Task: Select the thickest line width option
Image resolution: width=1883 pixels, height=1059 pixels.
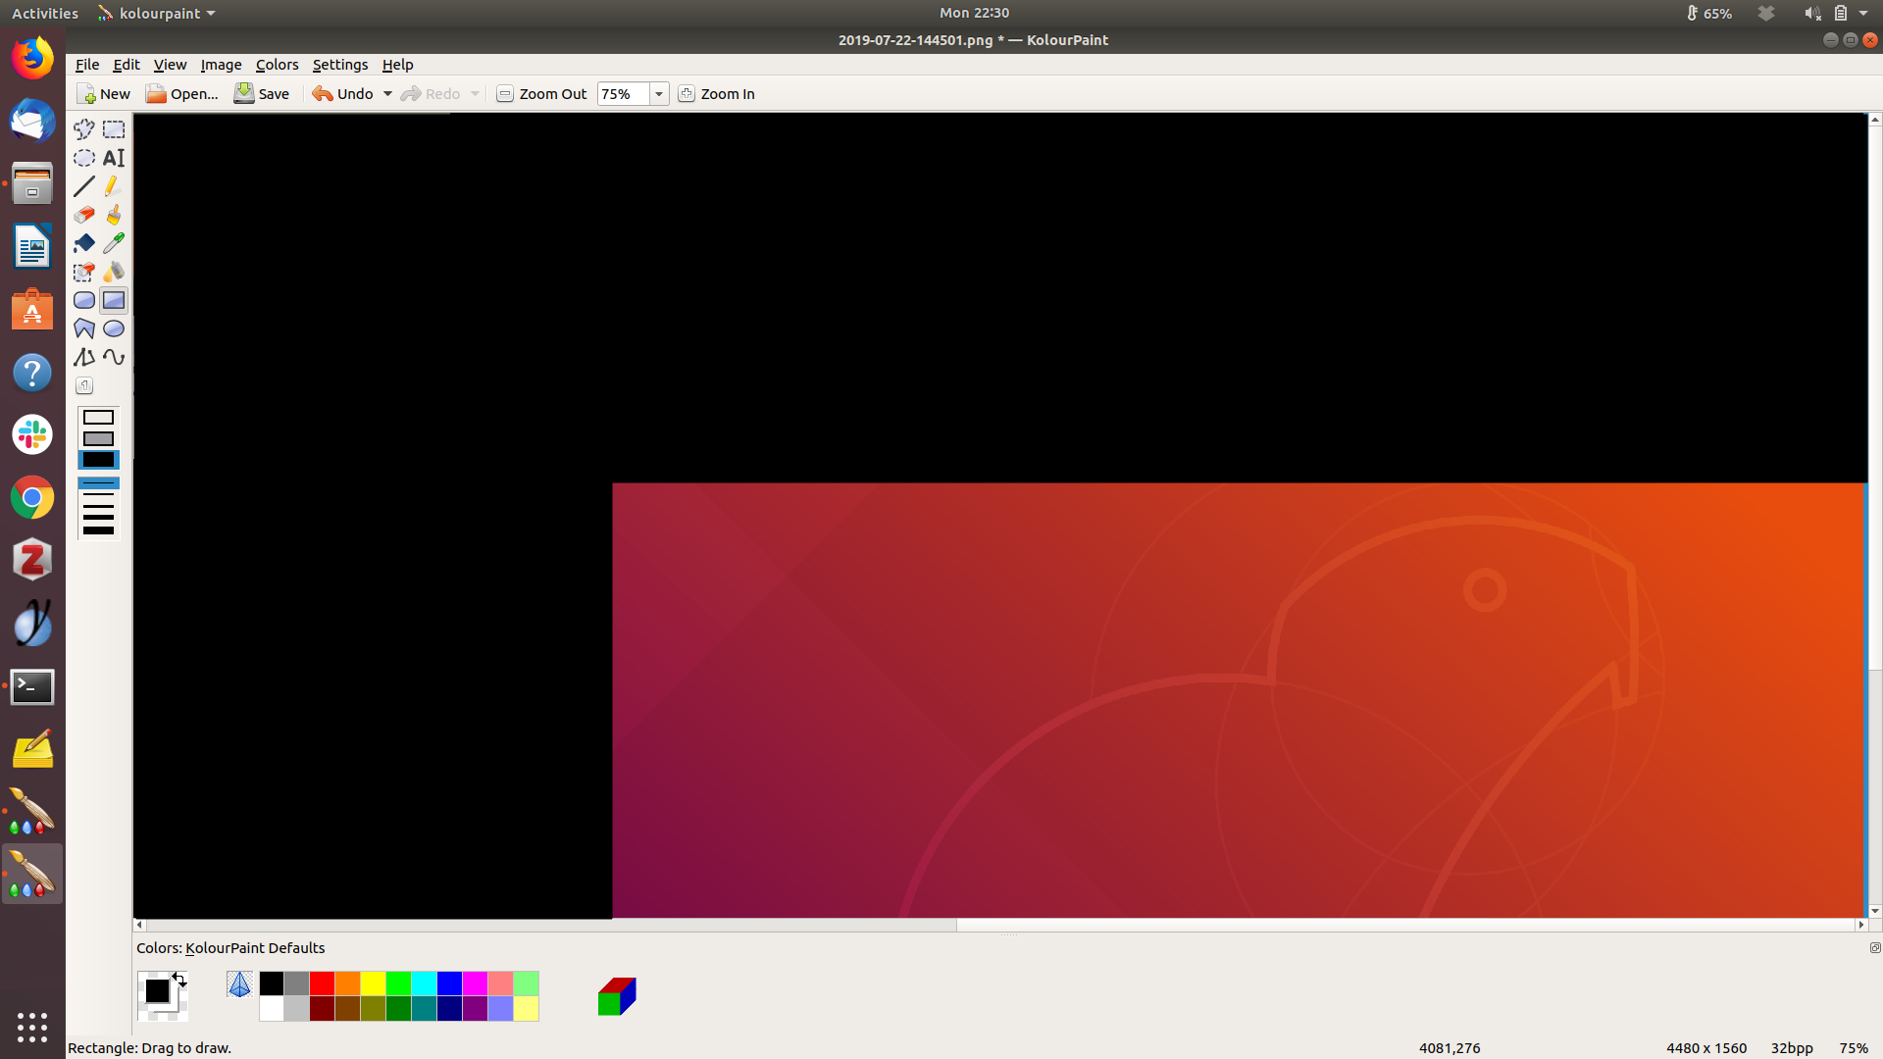Action: 98,530
